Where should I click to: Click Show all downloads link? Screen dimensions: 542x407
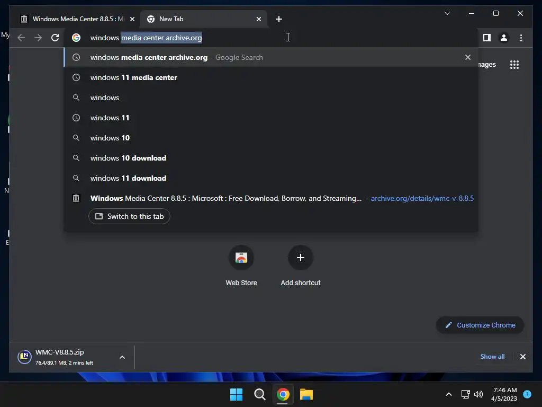pos(492,357)
